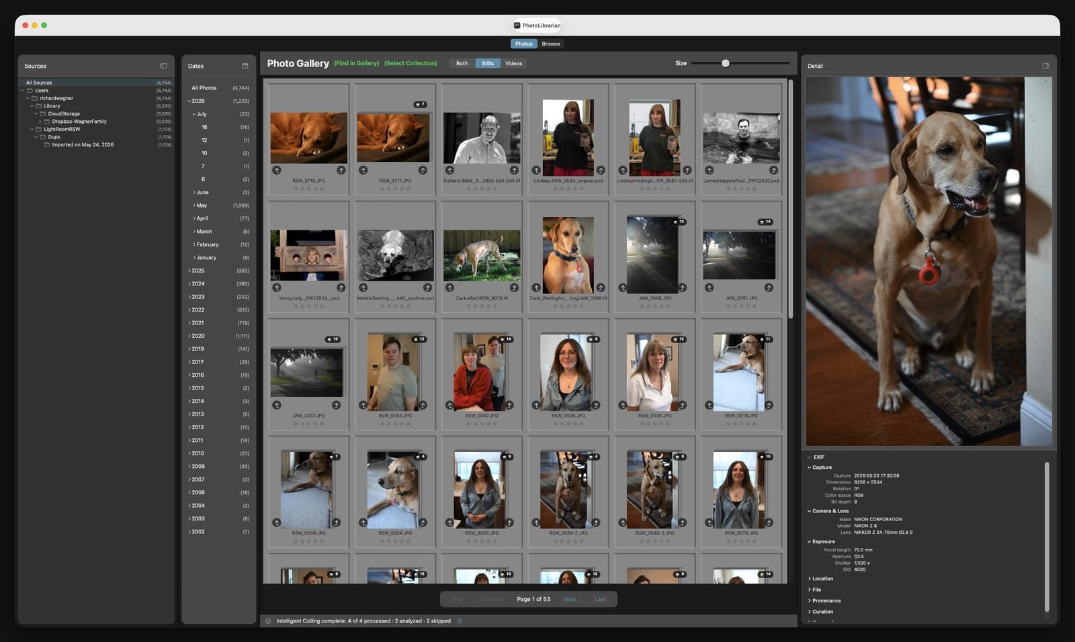The image size is (1075, 642).
Task: Rotate JAW_3051.JPG clockwise
Action: tap(769, 287)
